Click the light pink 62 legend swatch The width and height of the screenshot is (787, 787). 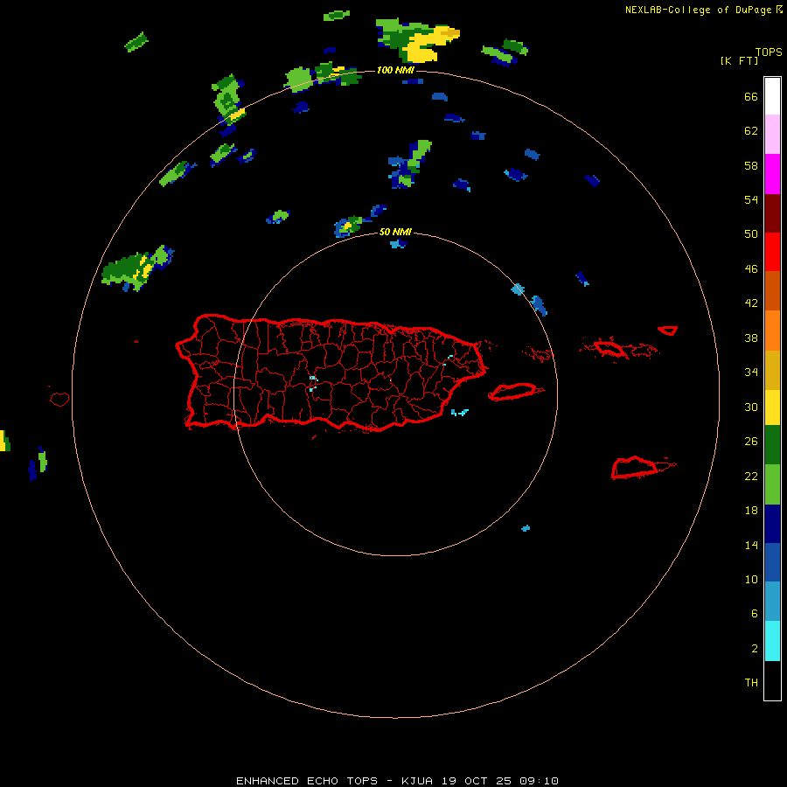tap(772, 135)
